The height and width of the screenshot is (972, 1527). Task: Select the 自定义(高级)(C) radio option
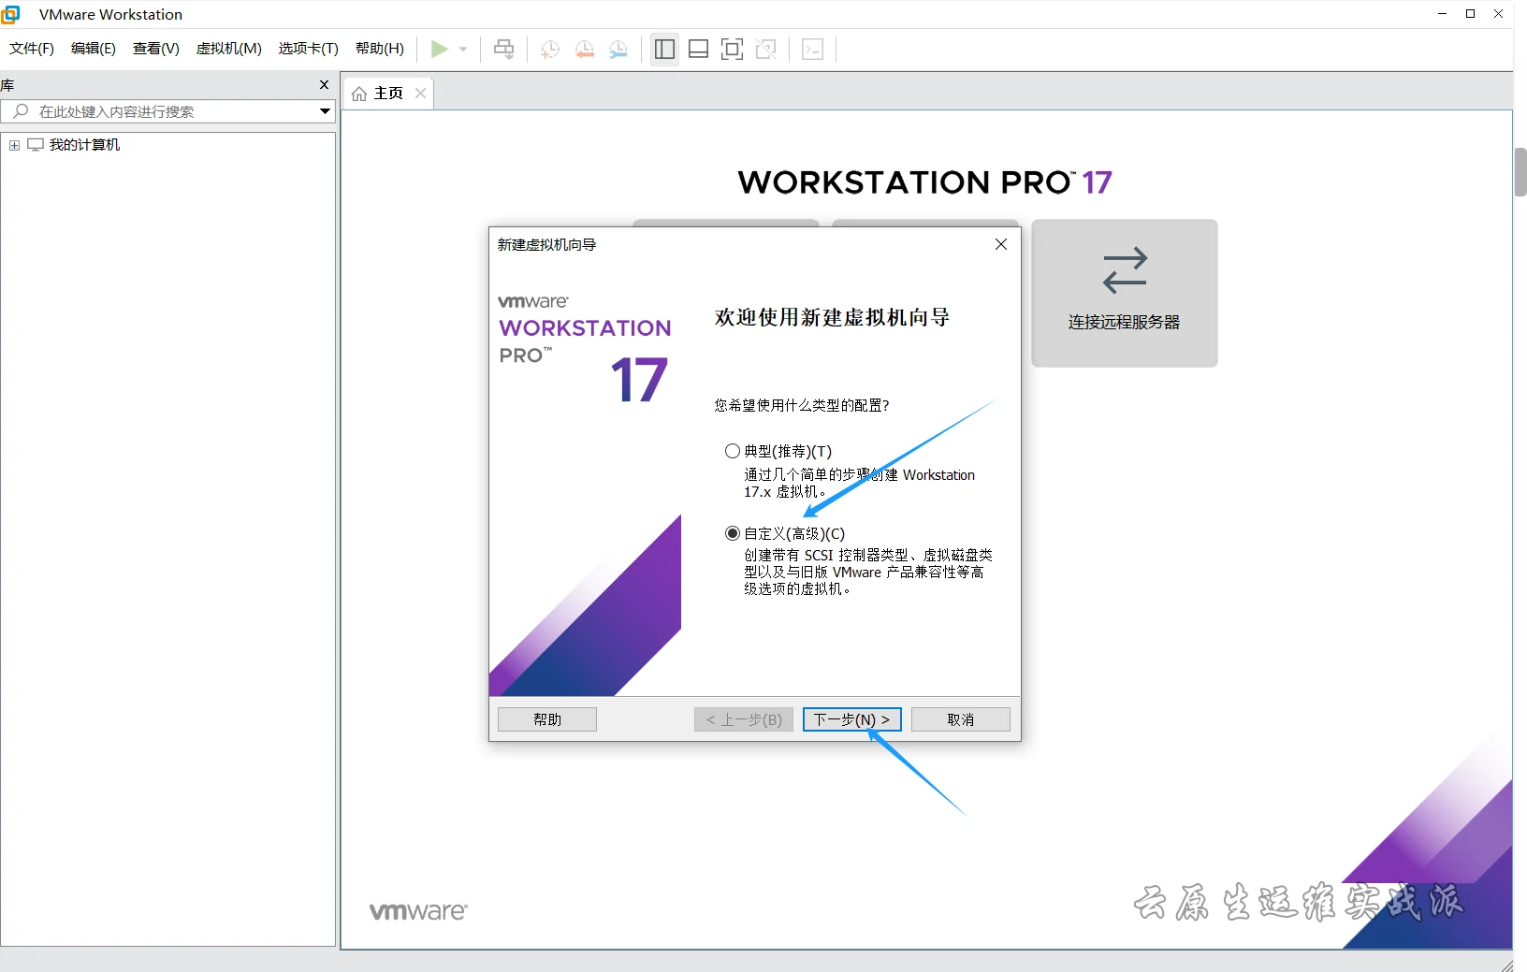(733, 533)
